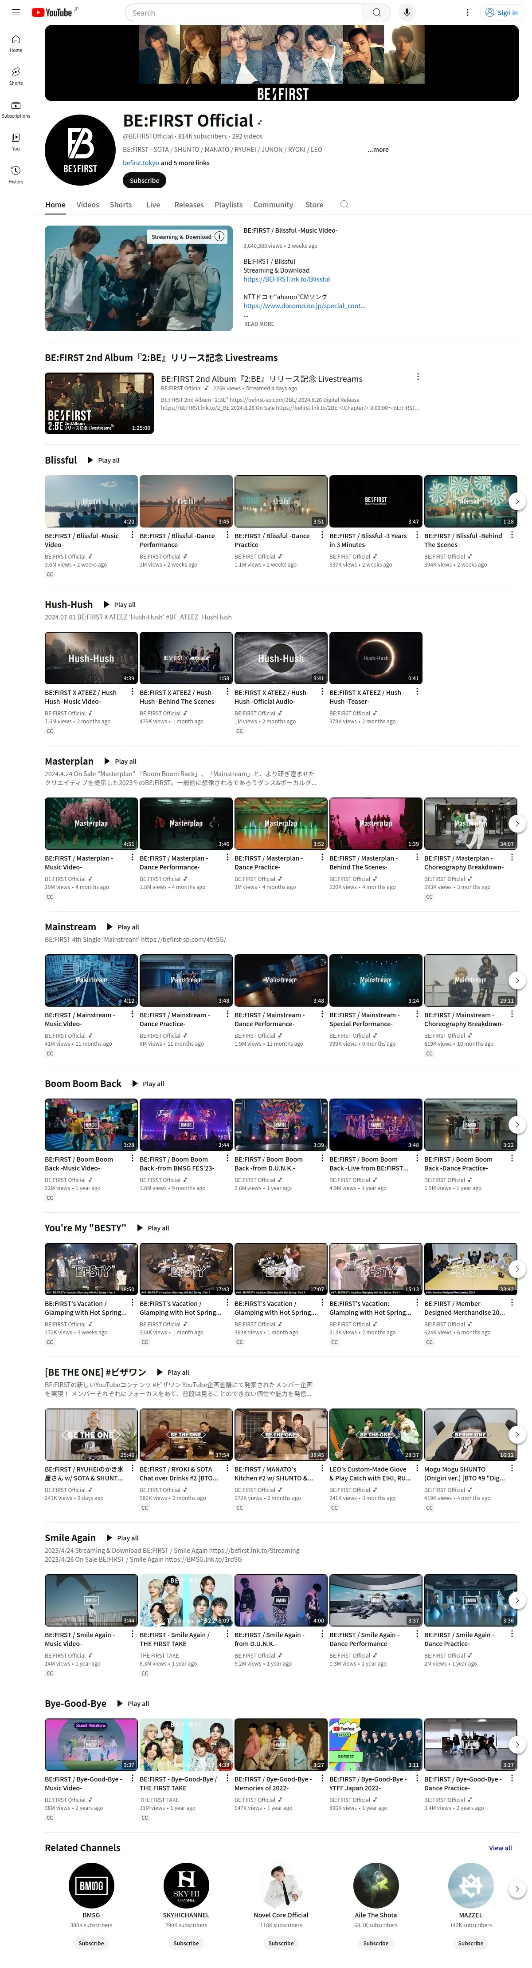Switch to the Live tab
Image resolution: width=532 pixels, height=1968 pixels.
pyautogui.click(x=153, y=205)
